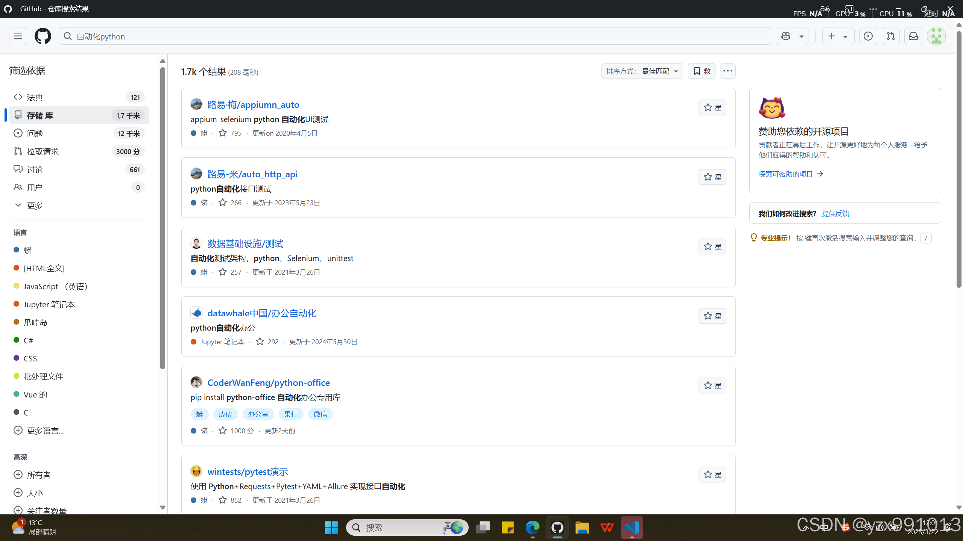The width and height of the screenshot is (963, 541).
Task: Open the notifications inbox icon
Action: tap(913, 36)
